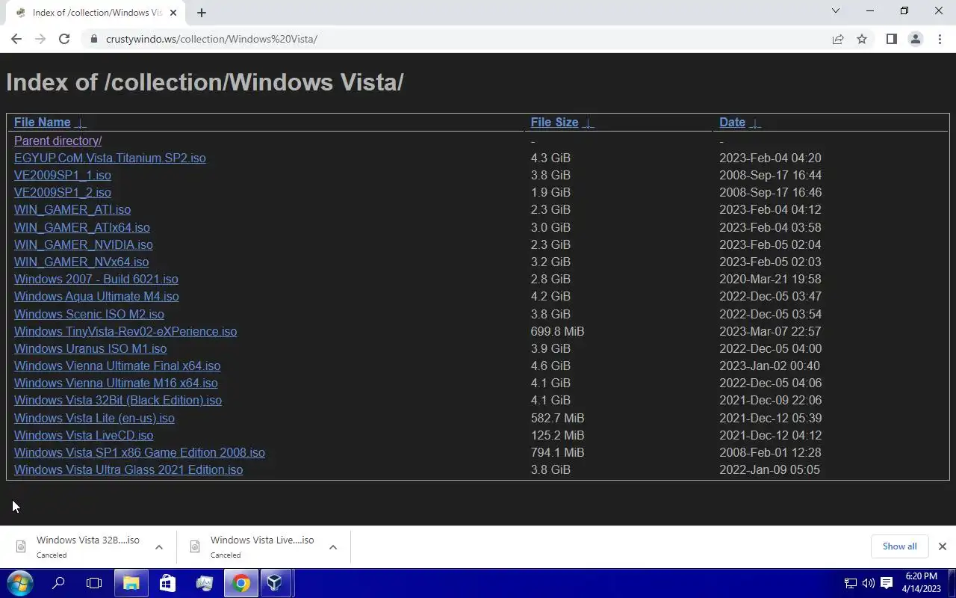Download WIN_GAMER_ATIx64.iso
956x598 pixels.
tap(82, 227)
